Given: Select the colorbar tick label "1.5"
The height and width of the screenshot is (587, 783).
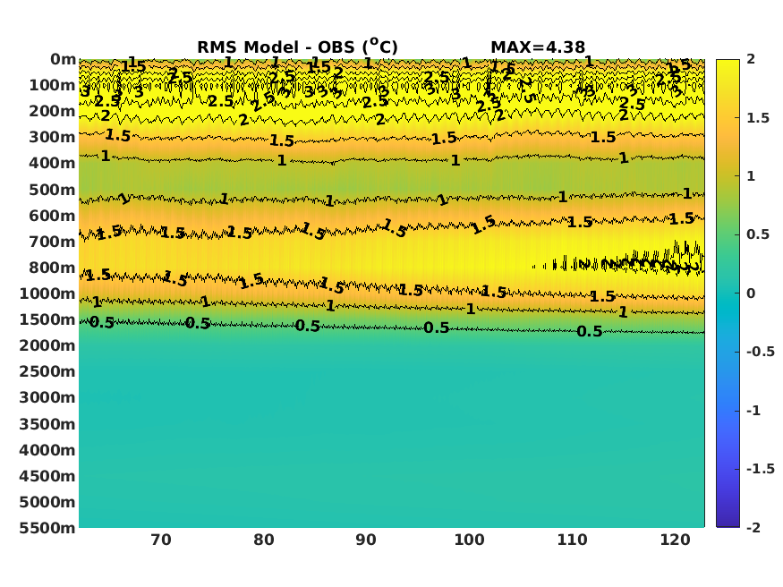Looking at the screenshot, I should click(x=758, y=118).
